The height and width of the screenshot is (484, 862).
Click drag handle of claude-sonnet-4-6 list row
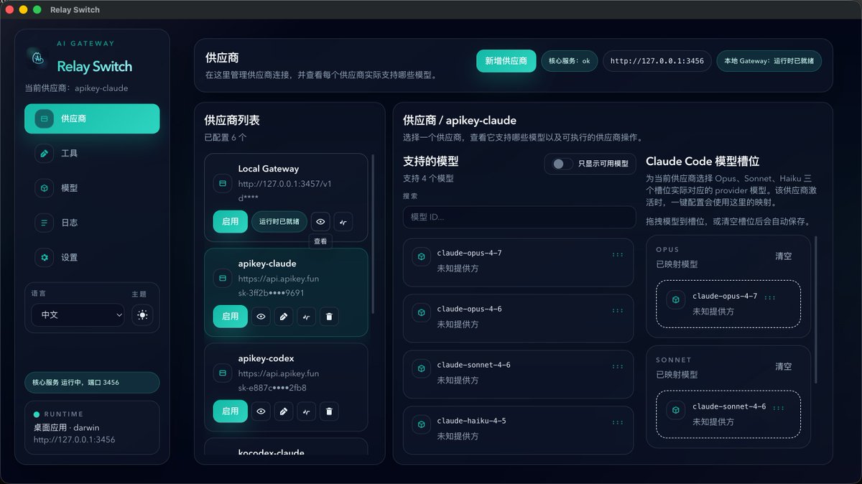coord(618,366)
